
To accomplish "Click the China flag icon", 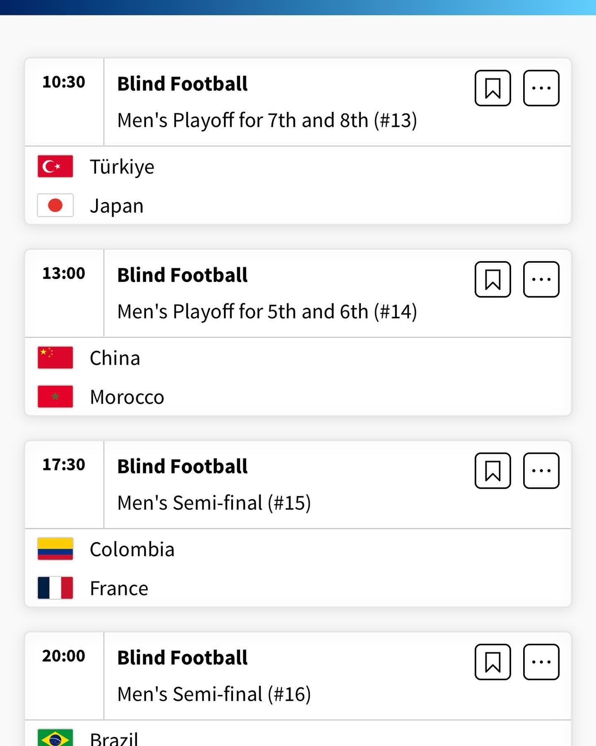I will (x=55, y=358).
